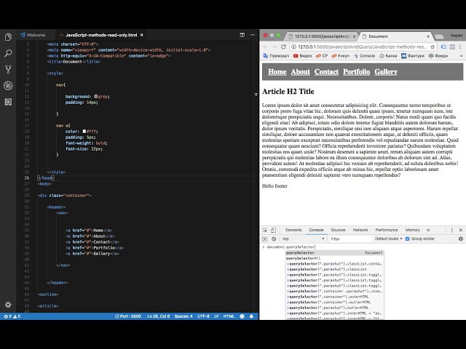Open the Default levels dropdown
The height and width of the screenshot is (349, 466).
pyautogui.click(x=388, y=239)
